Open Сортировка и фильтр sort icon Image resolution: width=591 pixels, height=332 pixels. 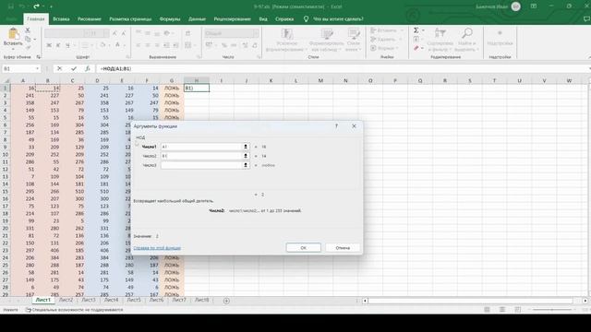pyautogui.click(x=440, y=33)
